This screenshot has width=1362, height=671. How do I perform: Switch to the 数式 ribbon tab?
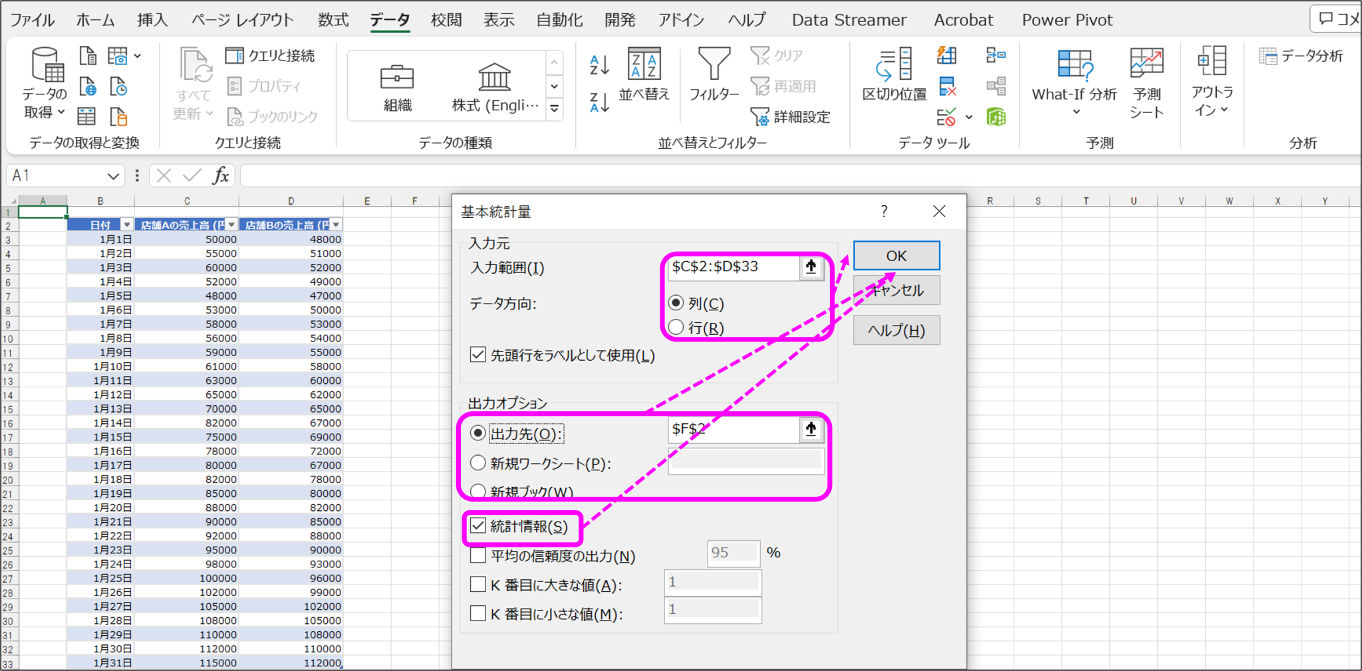pos(333,20)
